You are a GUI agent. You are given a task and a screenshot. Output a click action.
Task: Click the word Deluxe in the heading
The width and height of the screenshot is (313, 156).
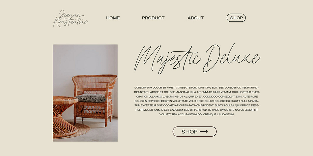tap(232, 58)
